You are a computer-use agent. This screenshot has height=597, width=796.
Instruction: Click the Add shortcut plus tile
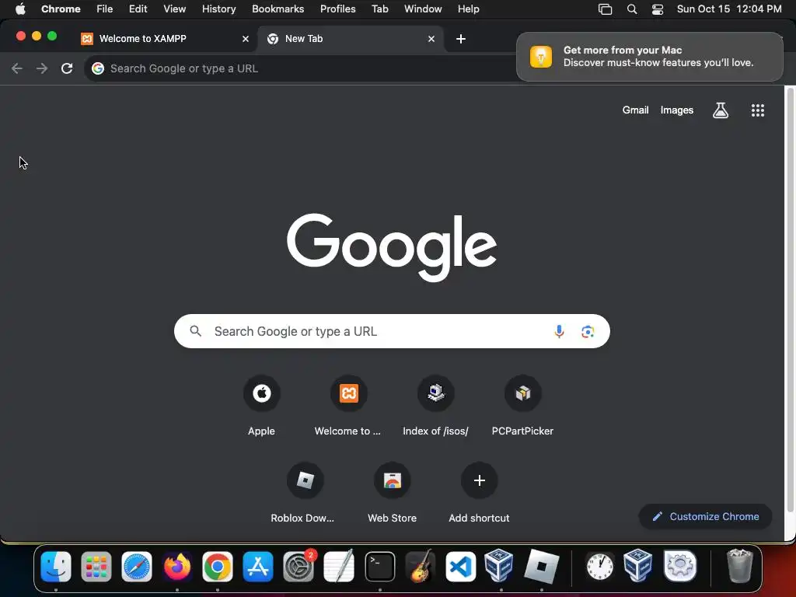click(479, 480)
